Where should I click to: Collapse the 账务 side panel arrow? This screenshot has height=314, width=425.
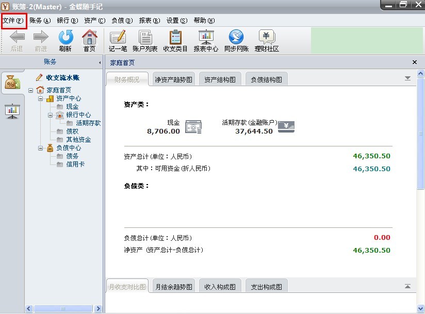tap(100, 62)
